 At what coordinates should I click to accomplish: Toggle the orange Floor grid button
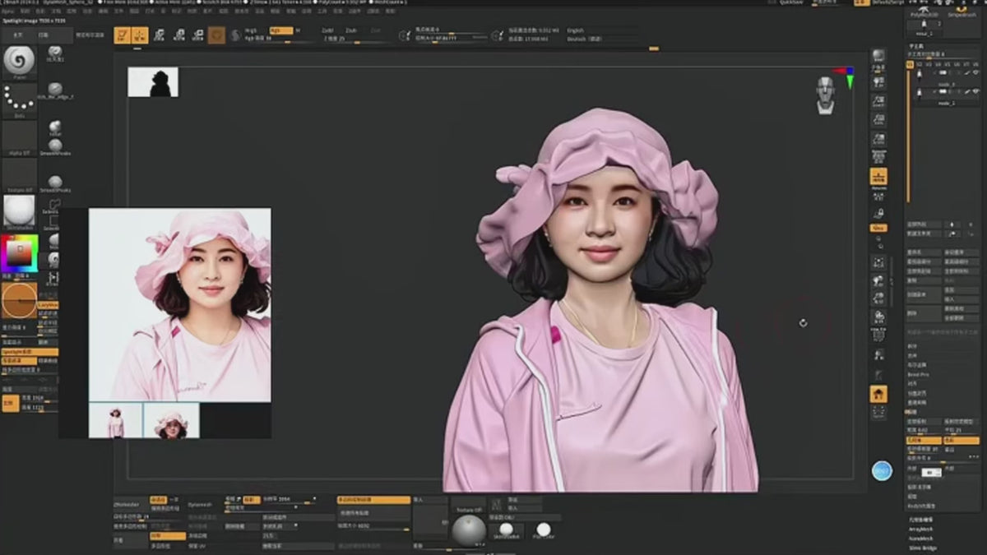tap(878, 178)
